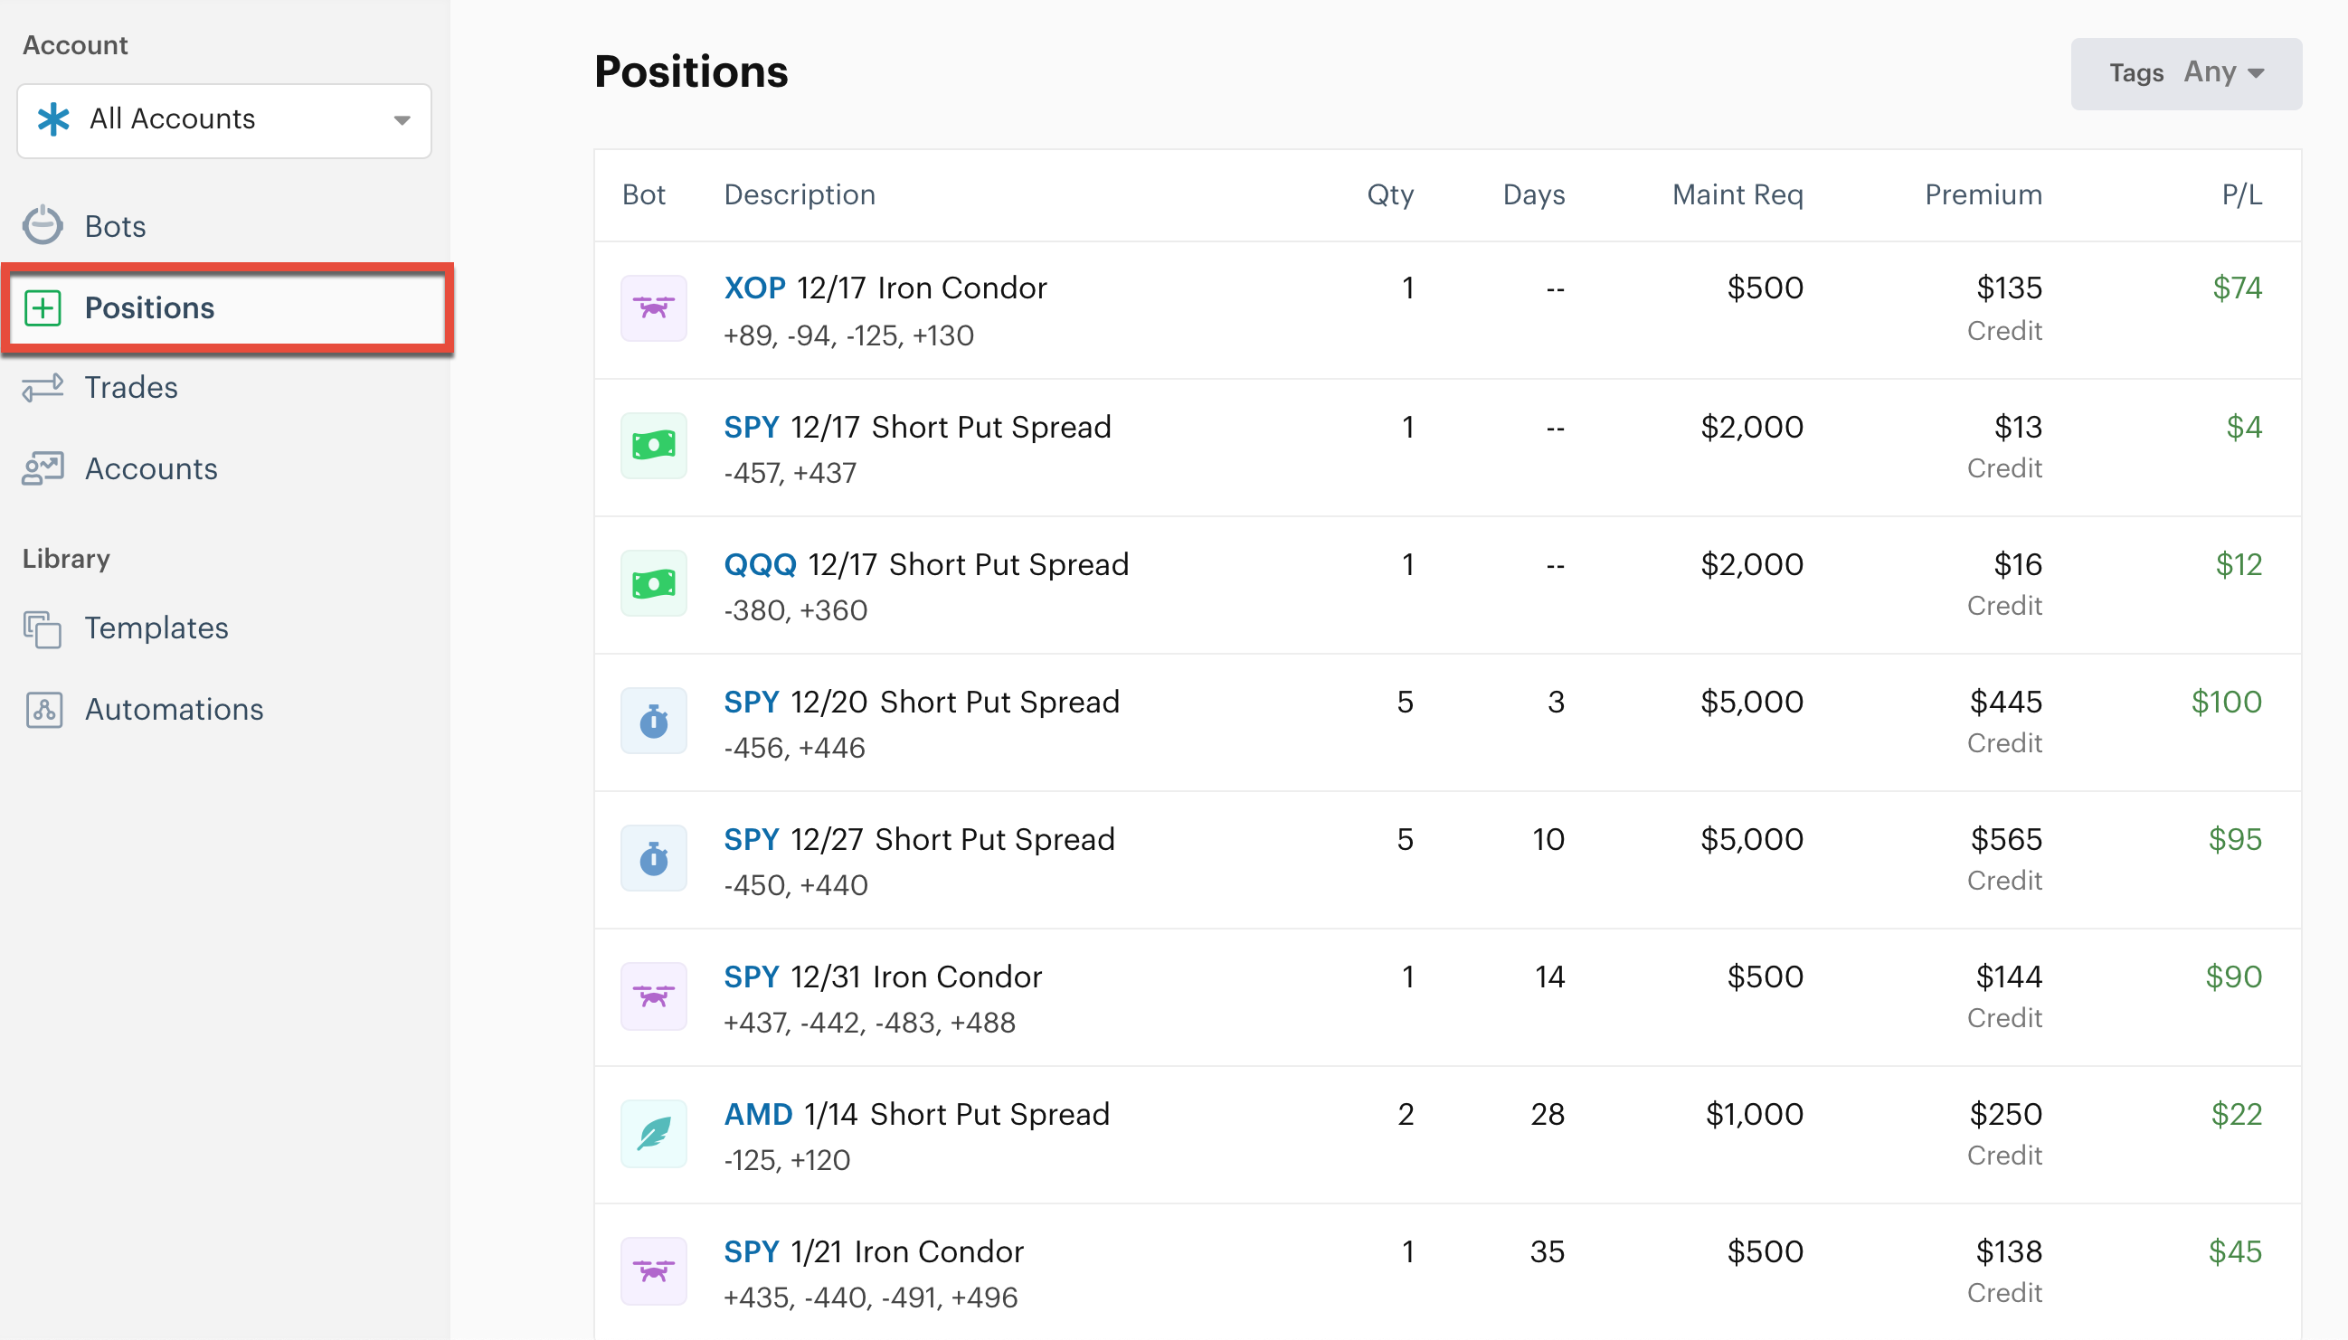
Task: Open Accounts in the sidebar
Action: coord(151,468)
